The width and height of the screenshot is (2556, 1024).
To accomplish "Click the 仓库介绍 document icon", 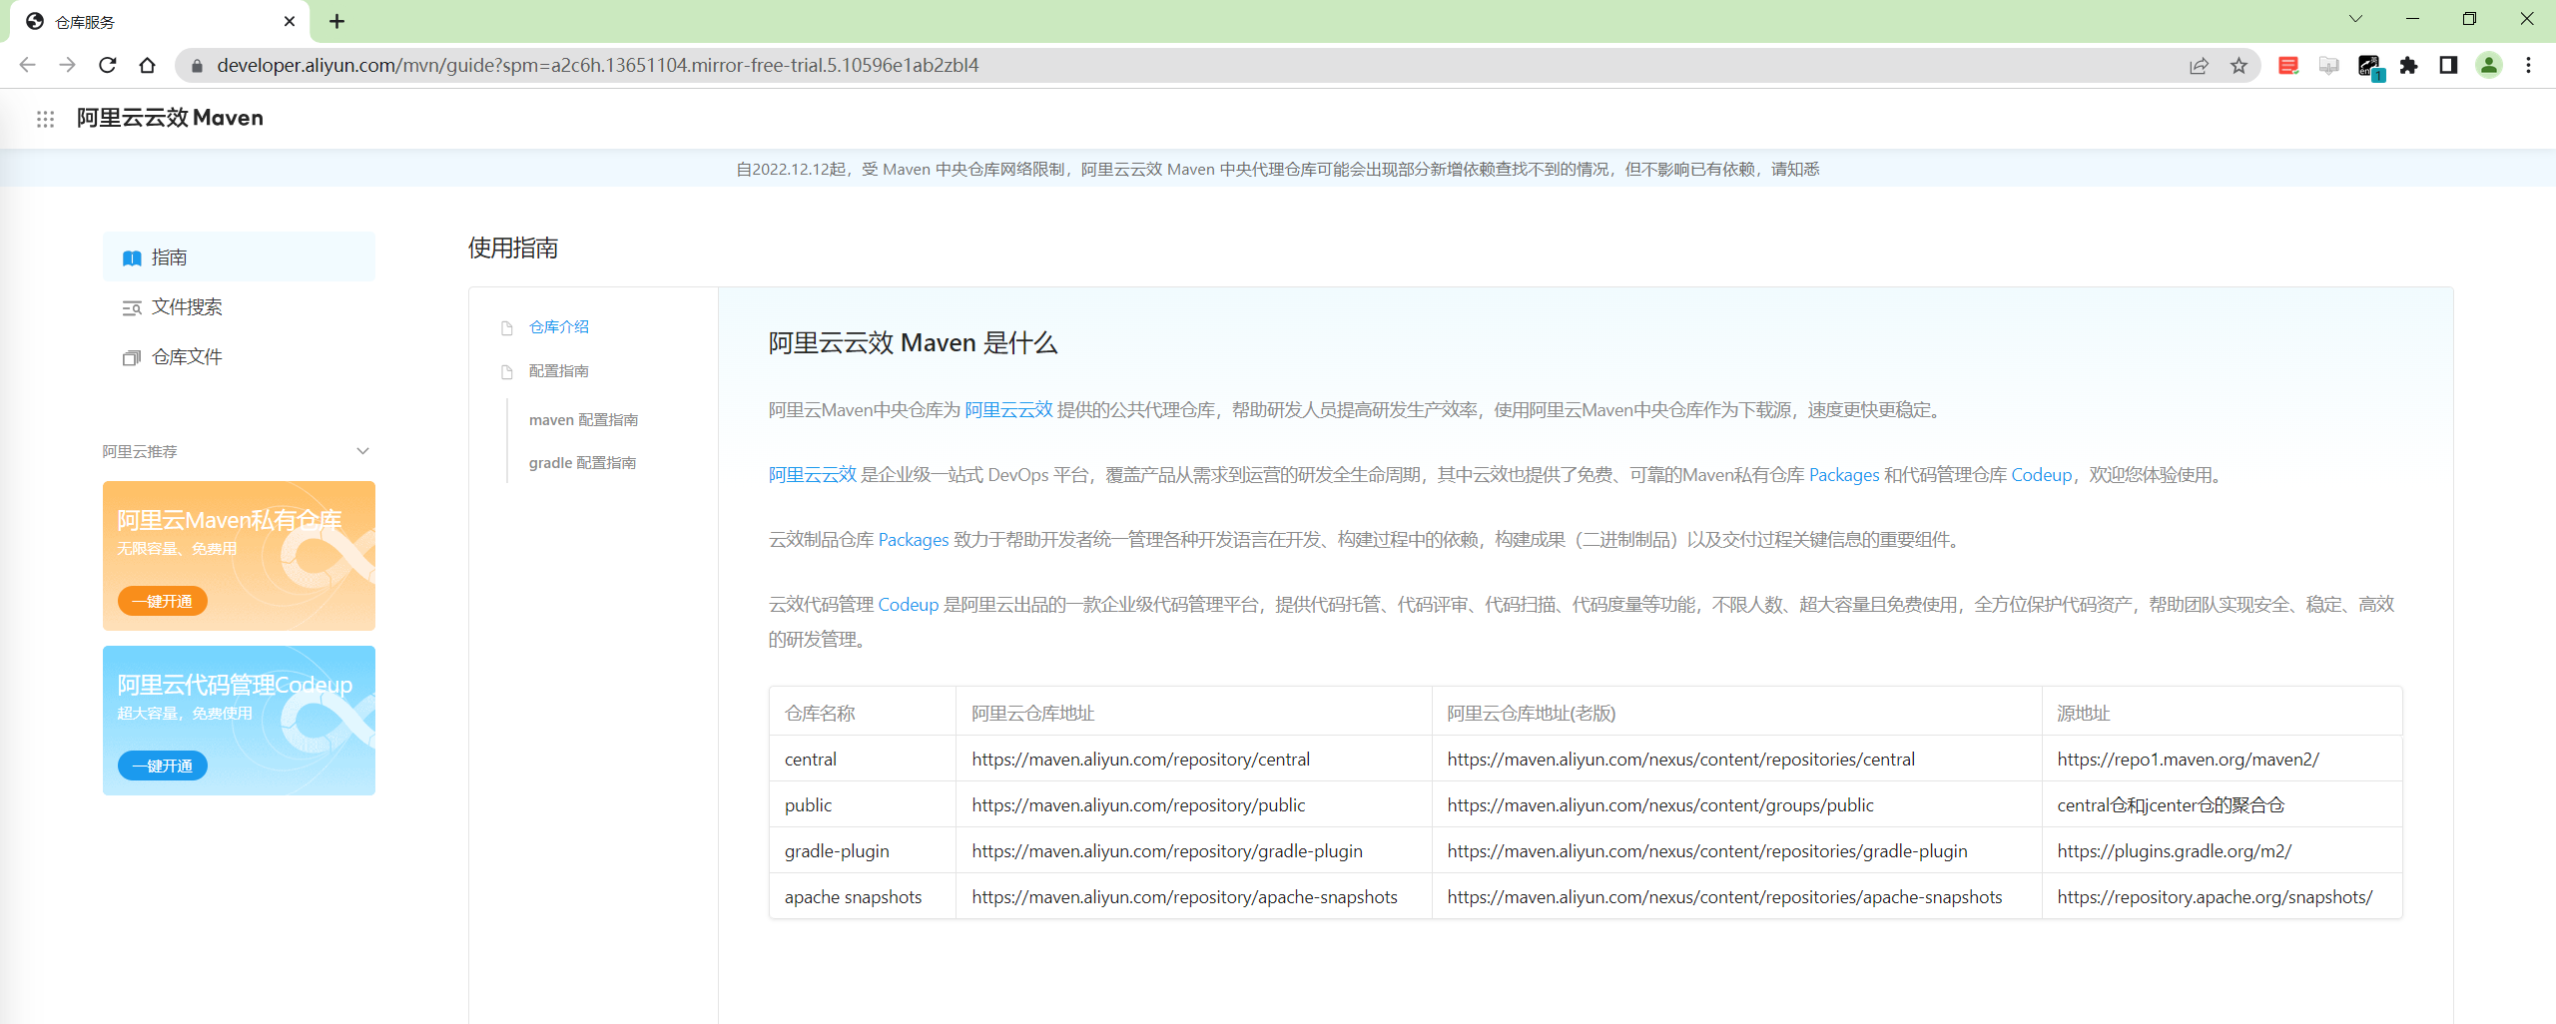I will click(x=507, y=328).
